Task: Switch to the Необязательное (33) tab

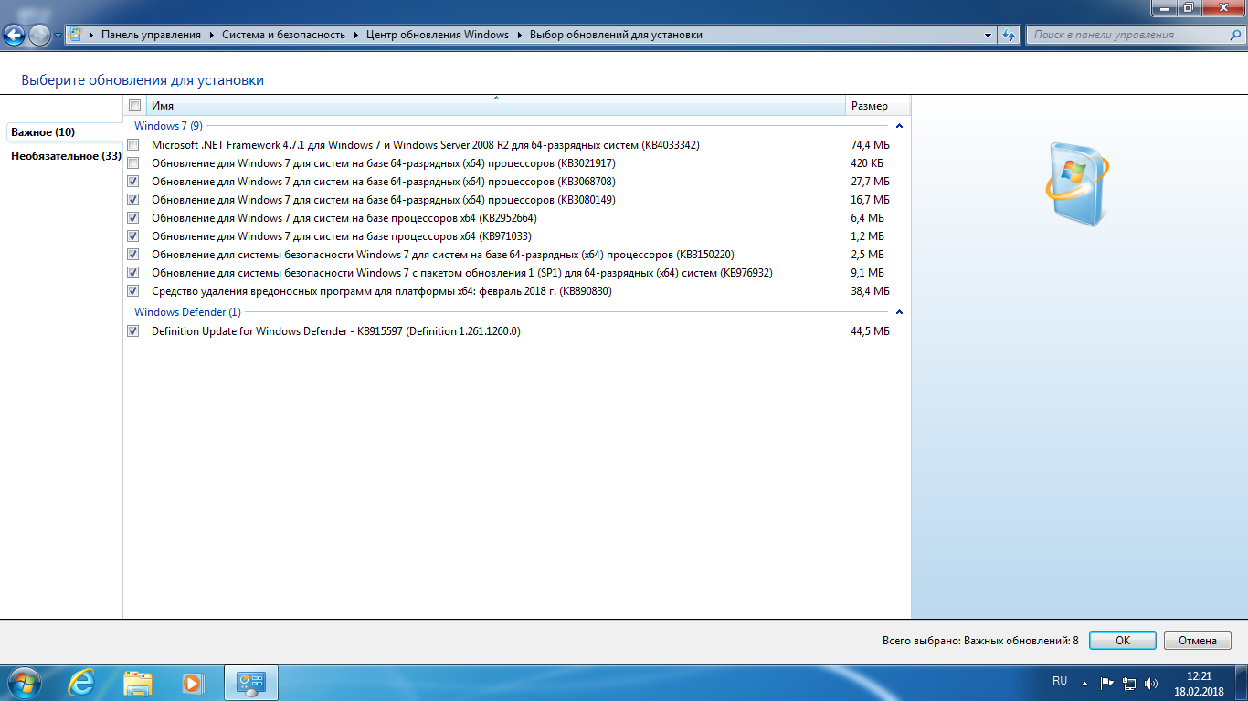Action: click(66, 156)
